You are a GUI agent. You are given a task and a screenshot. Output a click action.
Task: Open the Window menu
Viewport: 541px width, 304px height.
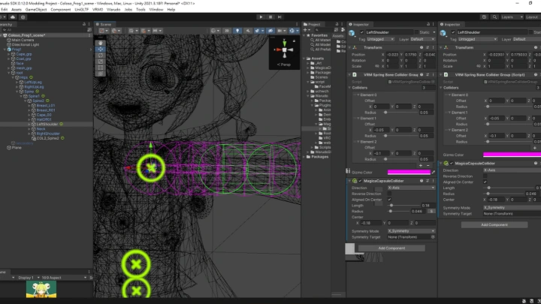click(x=156, y=10)
